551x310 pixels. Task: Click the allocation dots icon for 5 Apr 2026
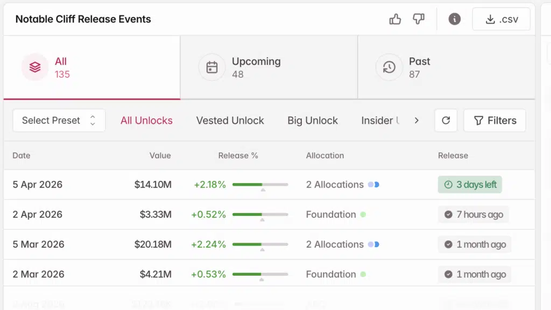point(373,185)
